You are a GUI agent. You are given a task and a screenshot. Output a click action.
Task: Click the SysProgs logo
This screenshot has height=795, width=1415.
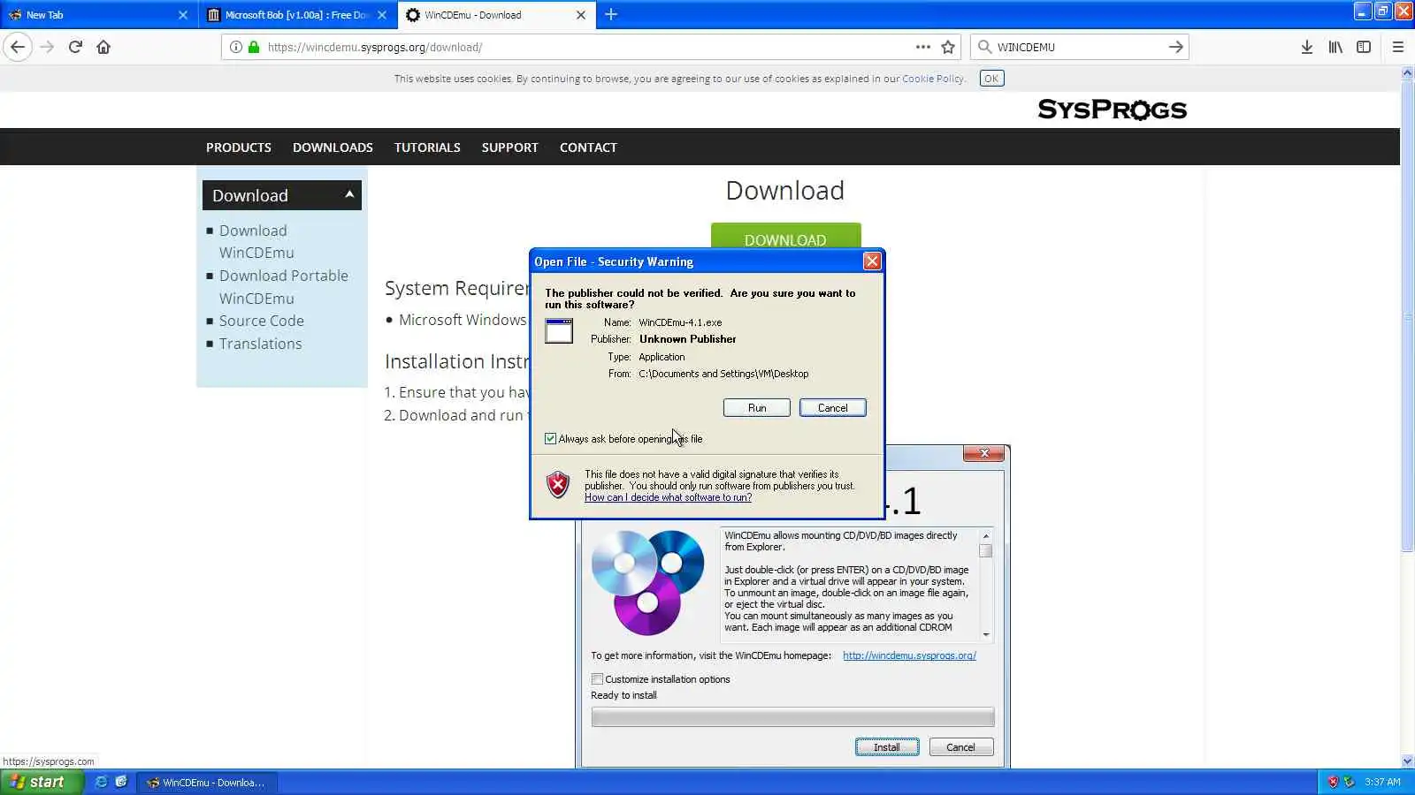click(1113, 110)
